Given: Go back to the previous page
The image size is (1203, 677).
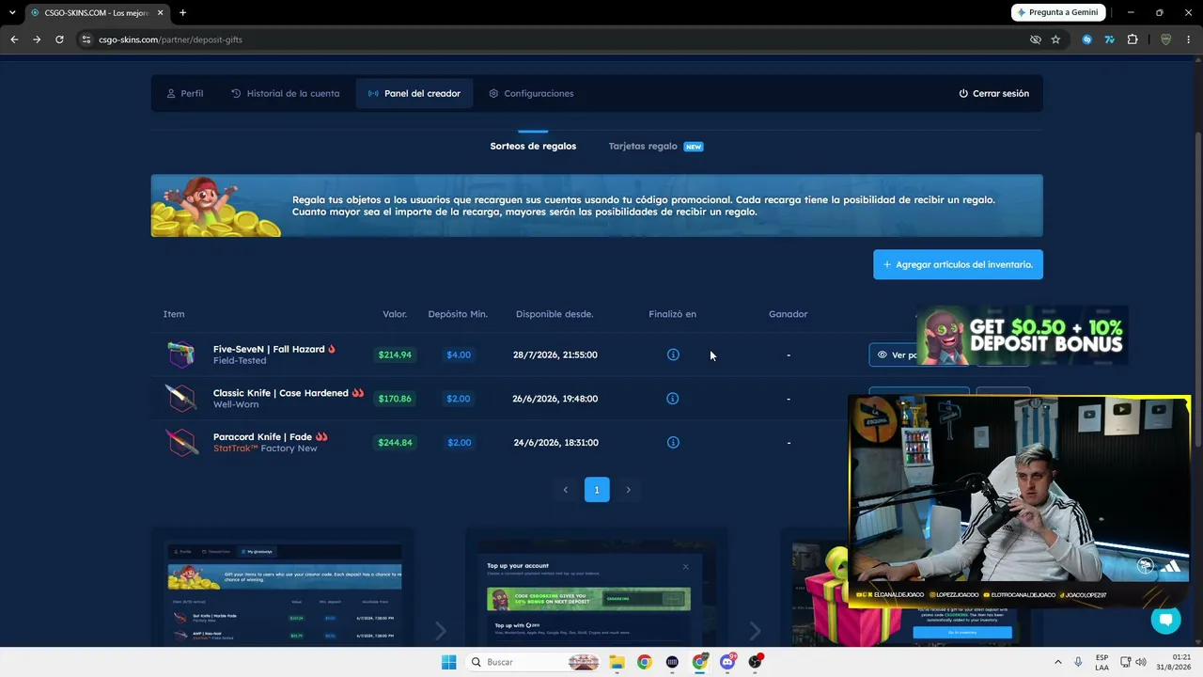Looking at the screenshot, I should [x=14, y=39].
